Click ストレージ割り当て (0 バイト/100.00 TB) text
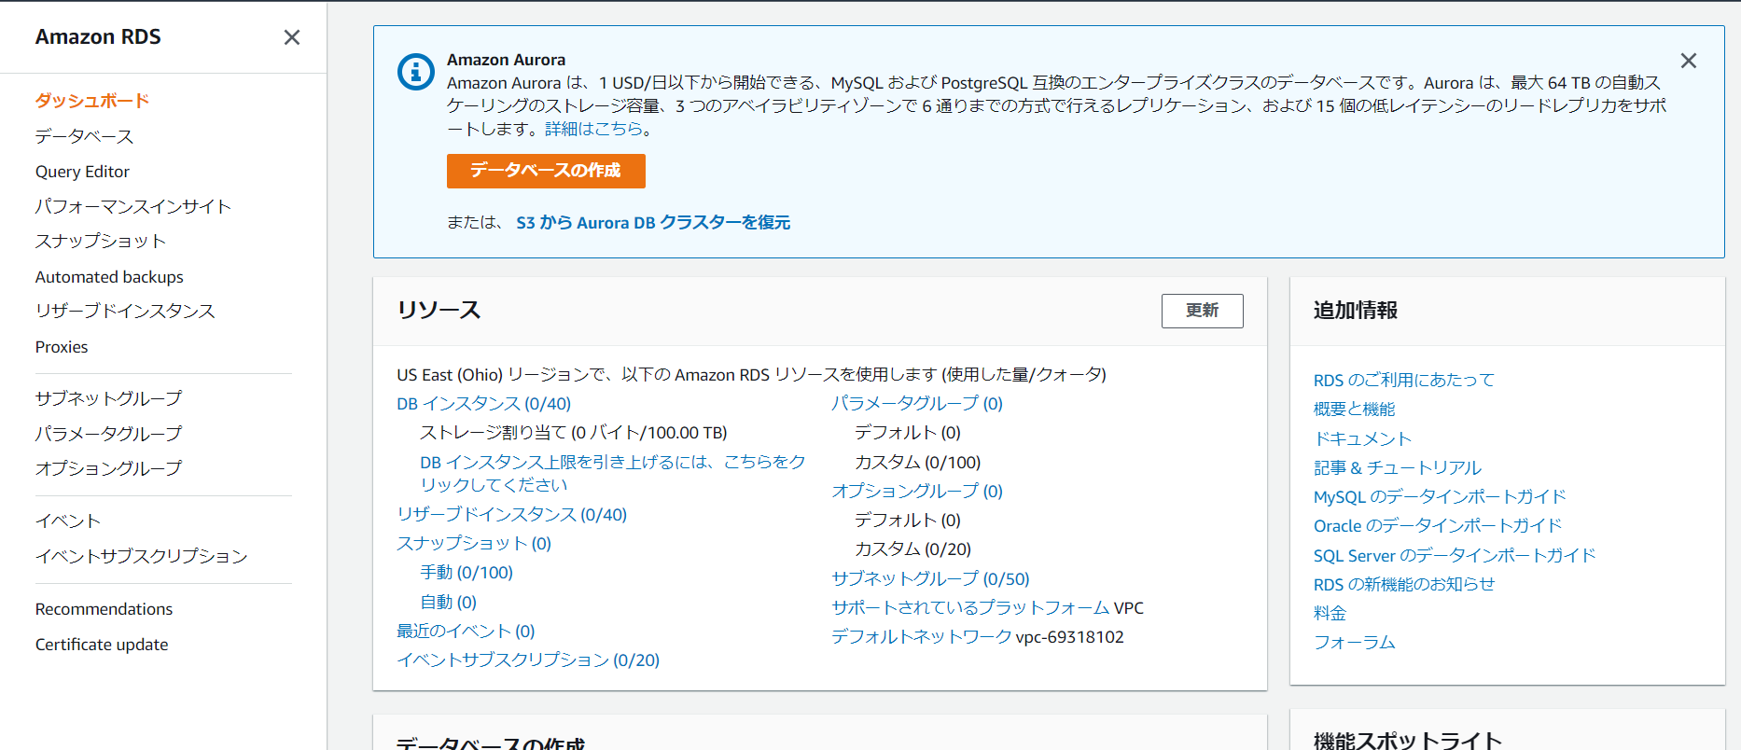The width and height of the screenshot is (1741, 750). click(x=573, y=433)
